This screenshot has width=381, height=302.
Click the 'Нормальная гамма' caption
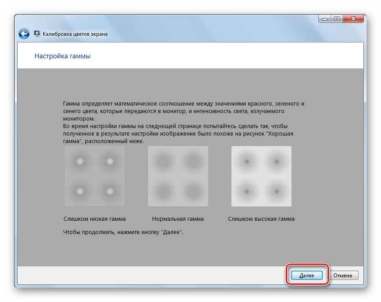tap(178, 219)
